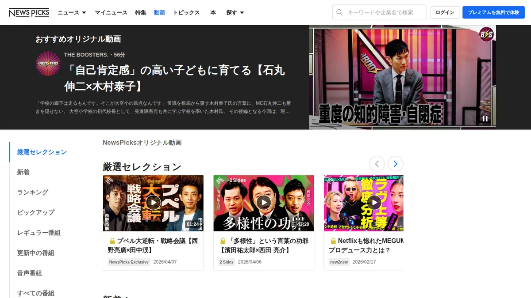Click プレミアムを無料で体験 button
Screen dimensions: 531x298
(x=493, y=12)
